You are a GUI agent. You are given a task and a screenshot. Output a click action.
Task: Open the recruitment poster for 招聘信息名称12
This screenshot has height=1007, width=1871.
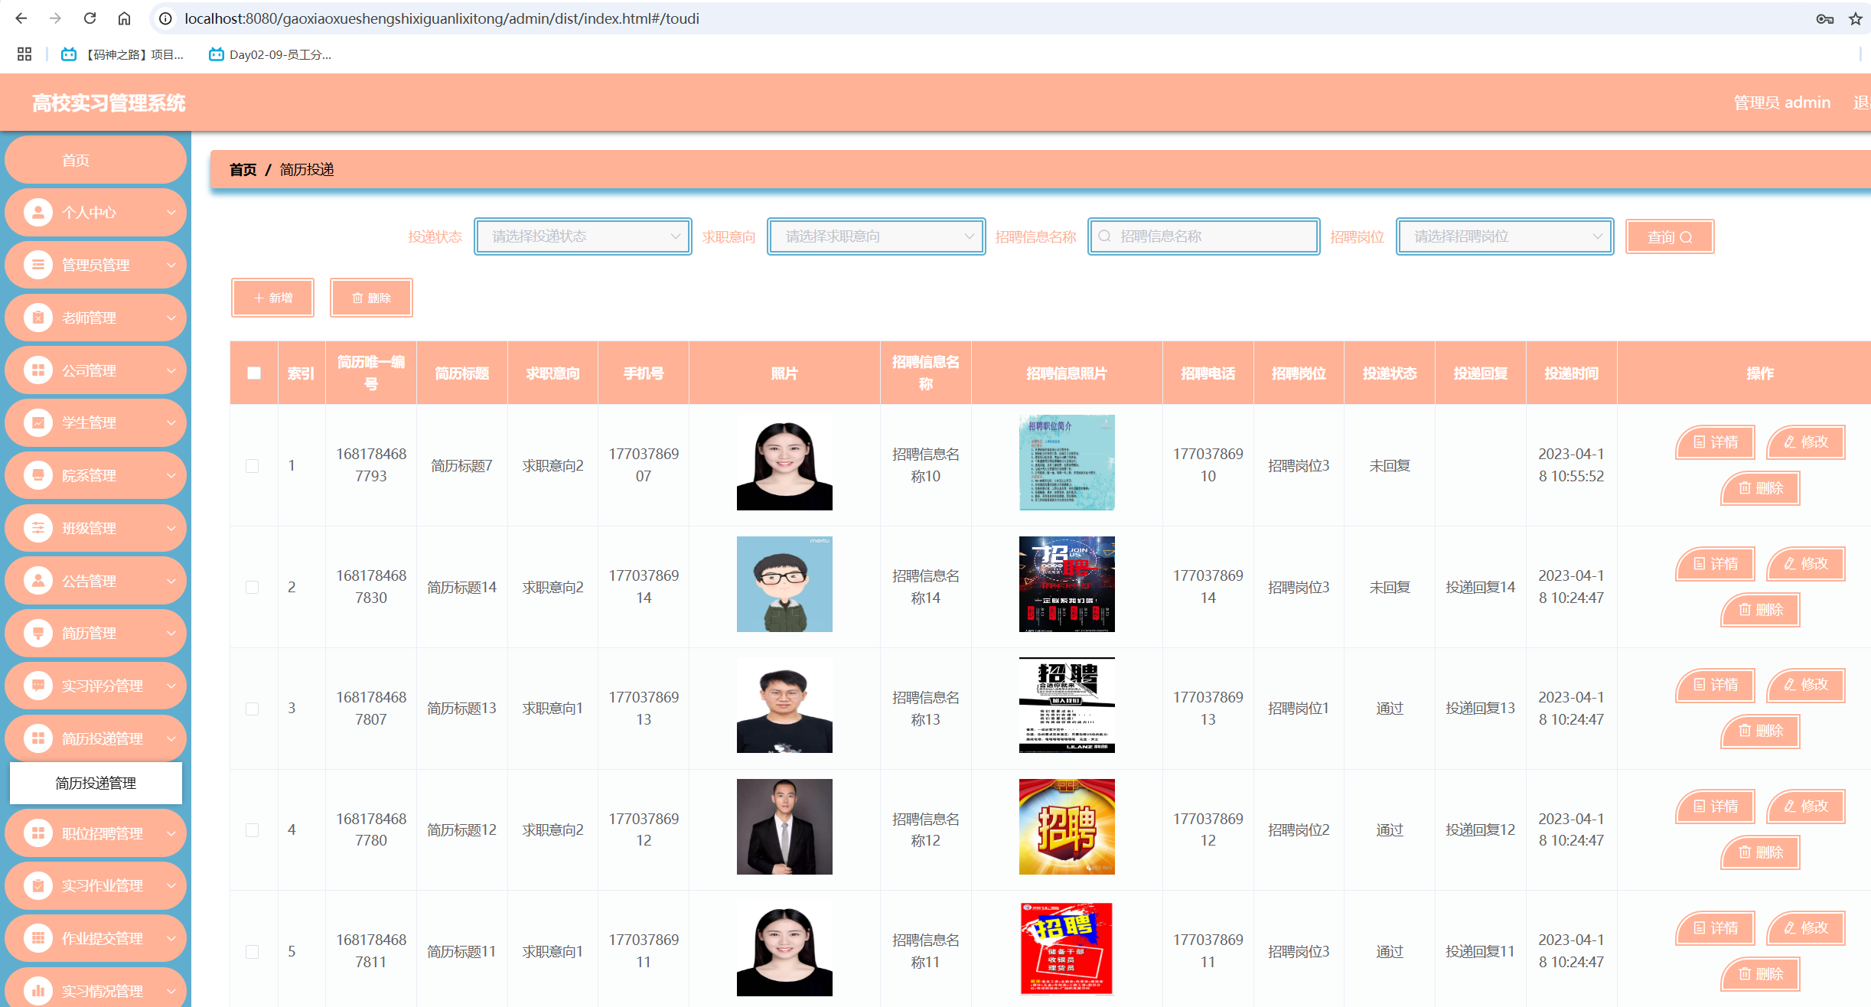click(1067, 826)
